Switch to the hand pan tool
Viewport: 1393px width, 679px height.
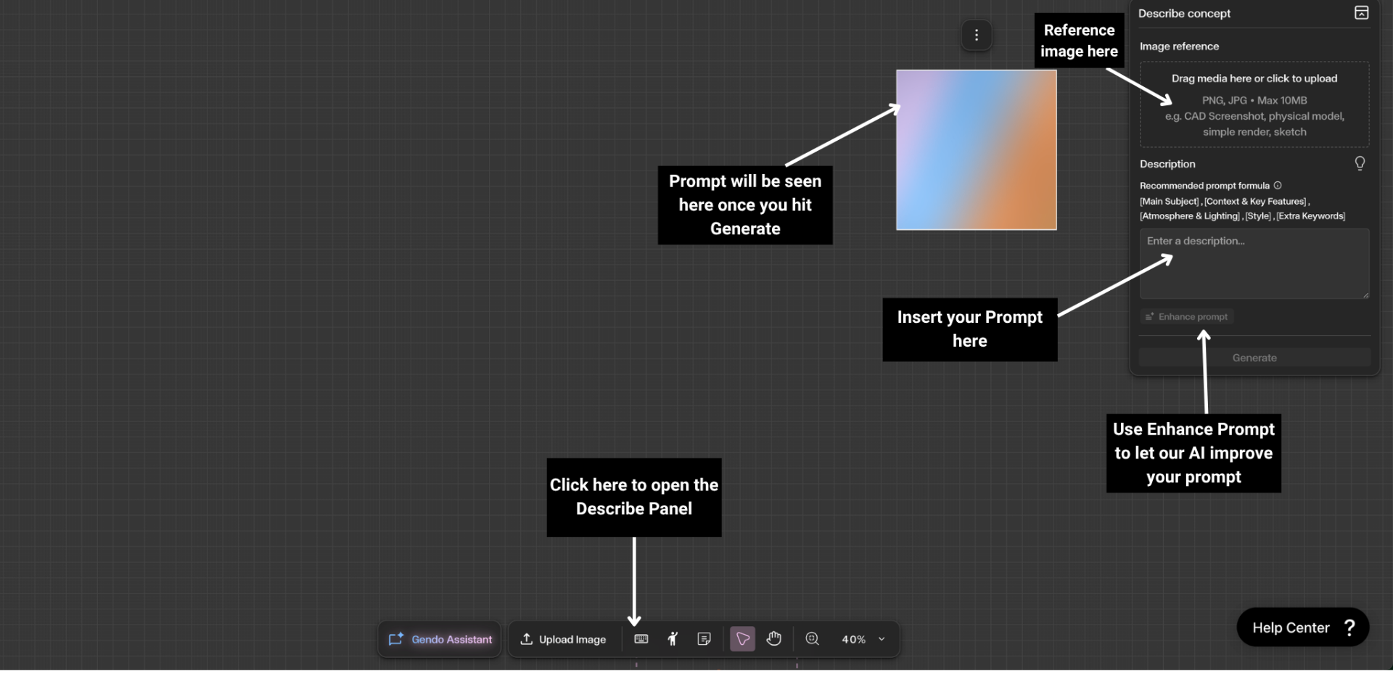coord(774,639)
